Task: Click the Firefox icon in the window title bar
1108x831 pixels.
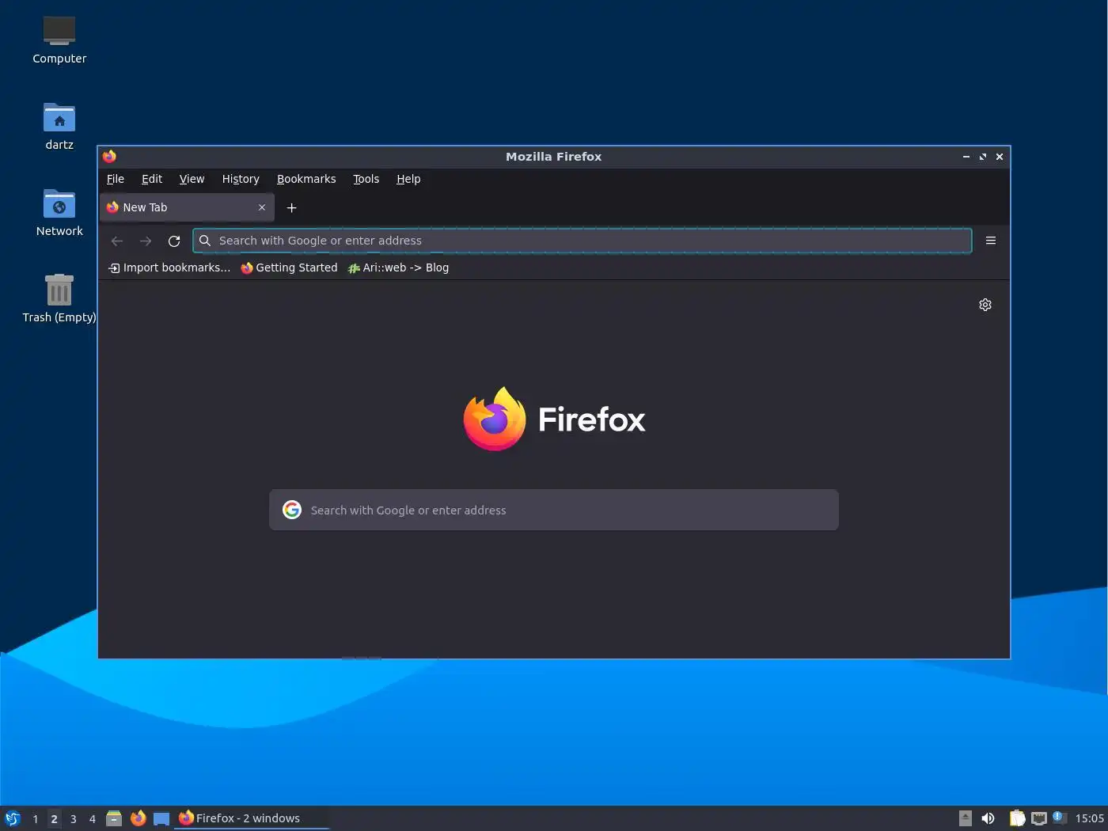Action: tap(109, 156)
